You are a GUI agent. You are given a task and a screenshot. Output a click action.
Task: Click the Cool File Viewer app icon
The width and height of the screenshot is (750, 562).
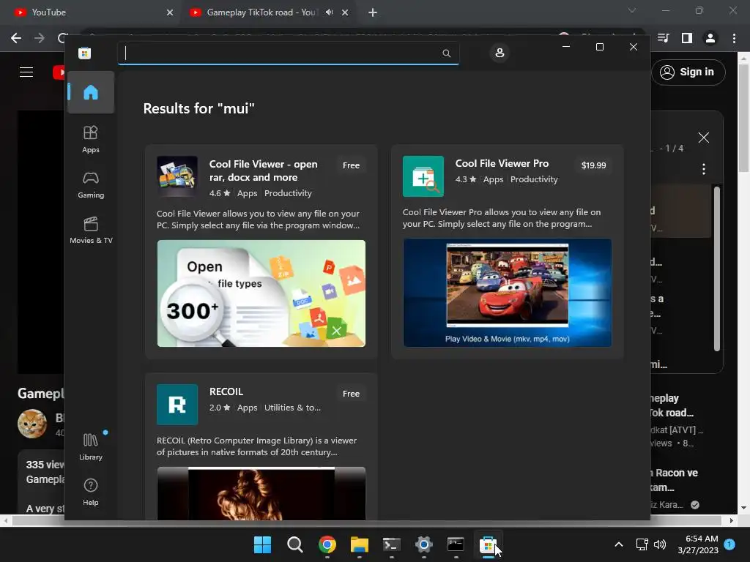coord(177,176)
